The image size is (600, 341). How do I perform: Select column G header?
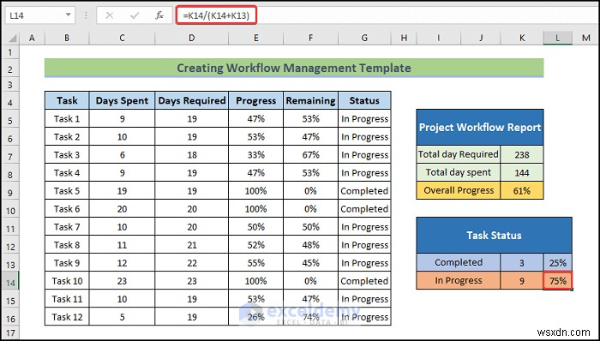point(364,38)
